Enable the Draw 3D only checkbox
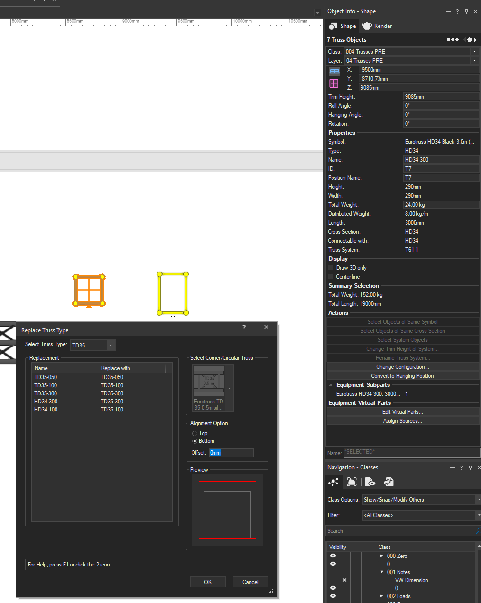The image size is (481, 603). [331, 268]
